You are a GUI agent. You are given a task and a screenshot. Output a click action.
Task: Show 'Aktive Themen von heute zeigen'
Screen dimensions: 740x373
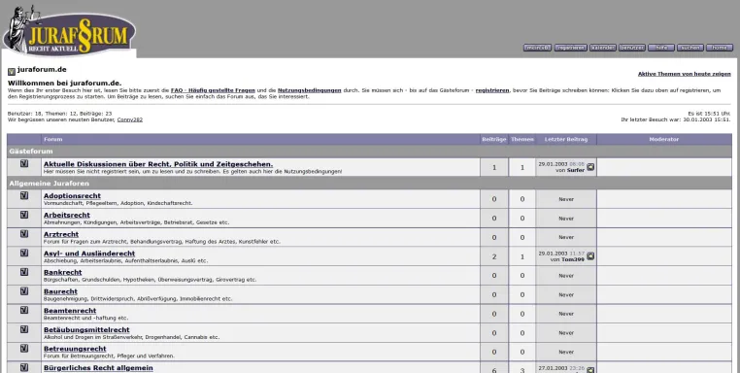685,74
